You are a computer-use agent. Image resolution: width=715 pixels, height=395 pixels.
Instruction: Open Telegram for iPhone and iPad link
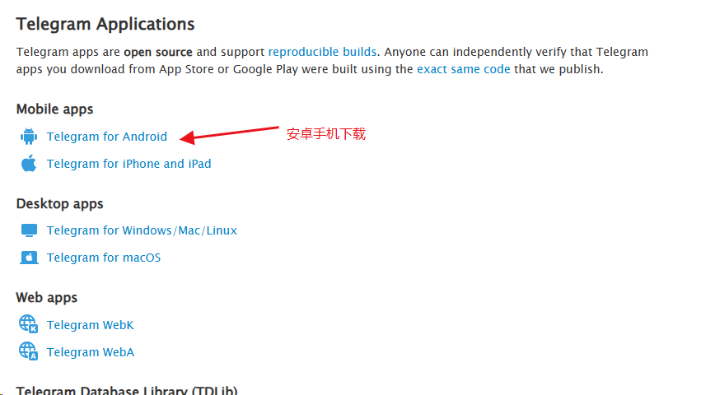[x=129, y=164]
